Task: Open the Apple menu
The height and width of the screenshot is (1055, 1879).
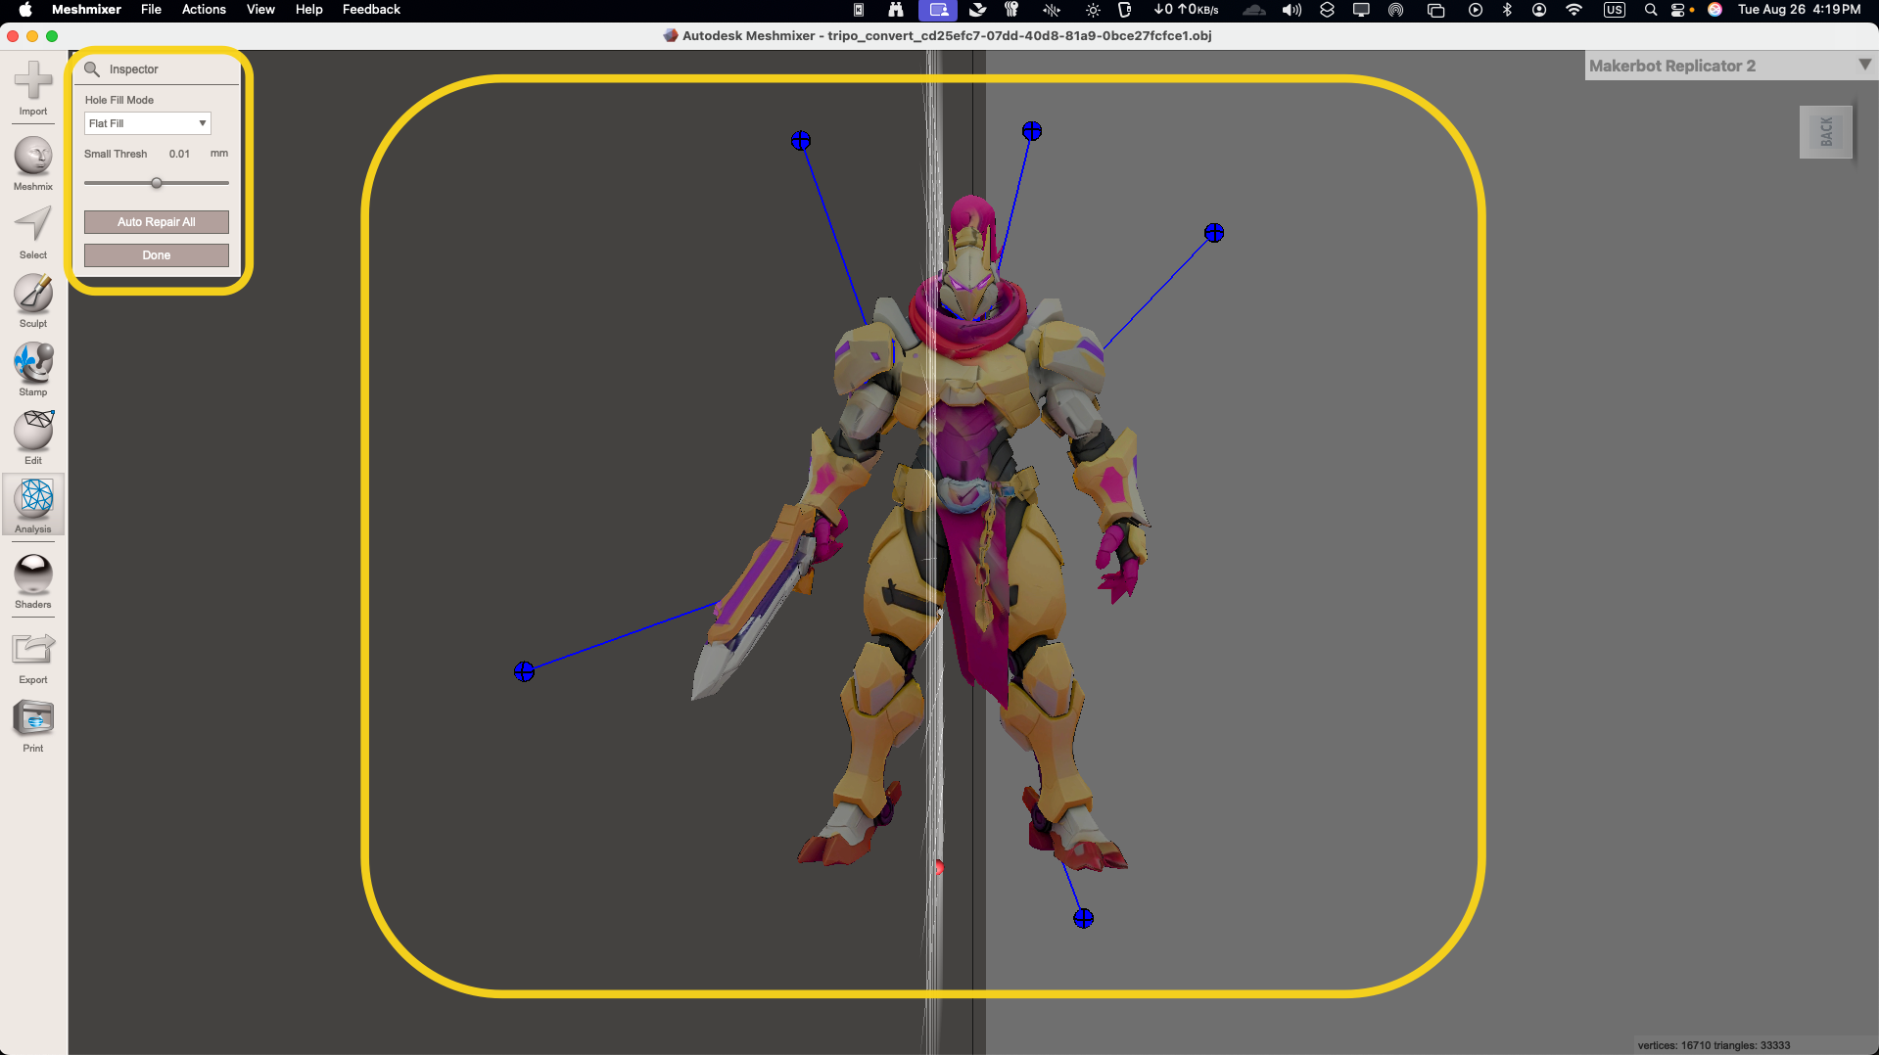Action: tap(25, 10)
